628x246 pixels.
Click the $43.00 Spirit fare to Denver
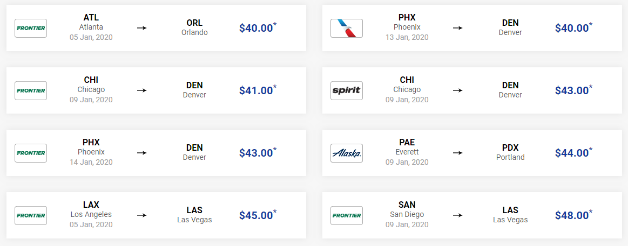pos(573,90)
